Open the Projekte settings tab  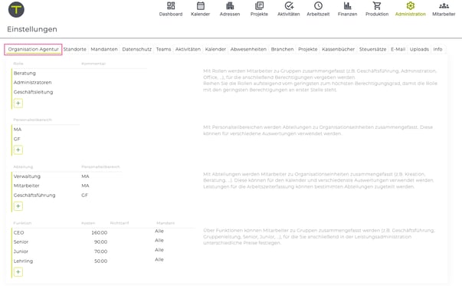coord(307,49)
